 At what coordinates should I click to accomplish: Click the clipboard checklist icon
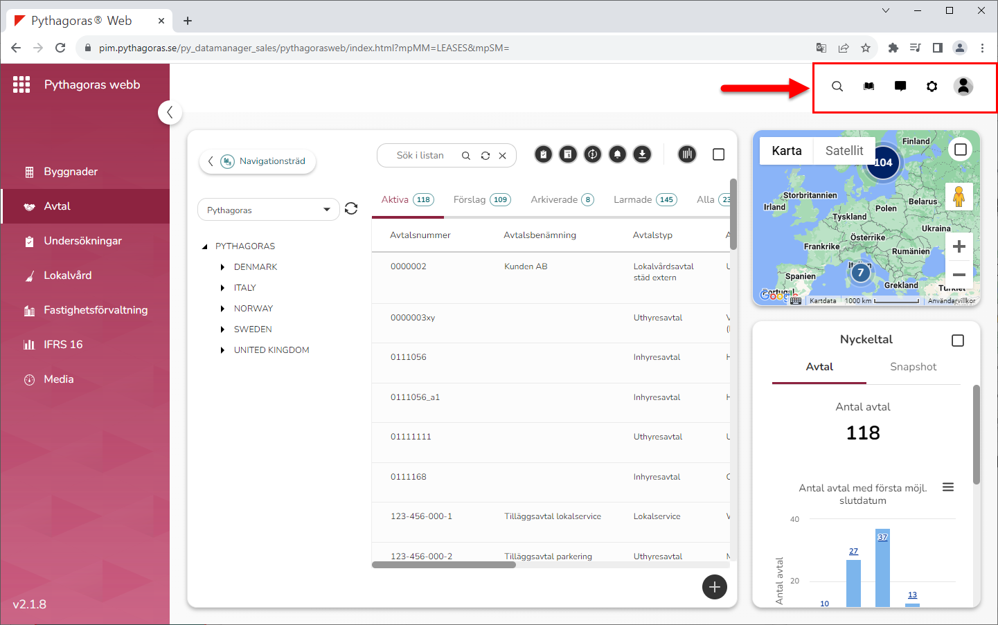pyautogui.click(x=544, y=154)
